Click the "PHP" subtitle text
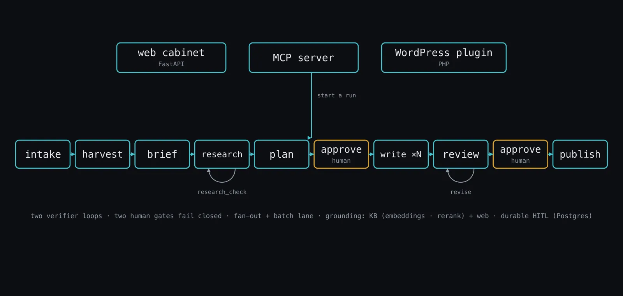This screenshot has height=296, width=623. coord(444,64)
